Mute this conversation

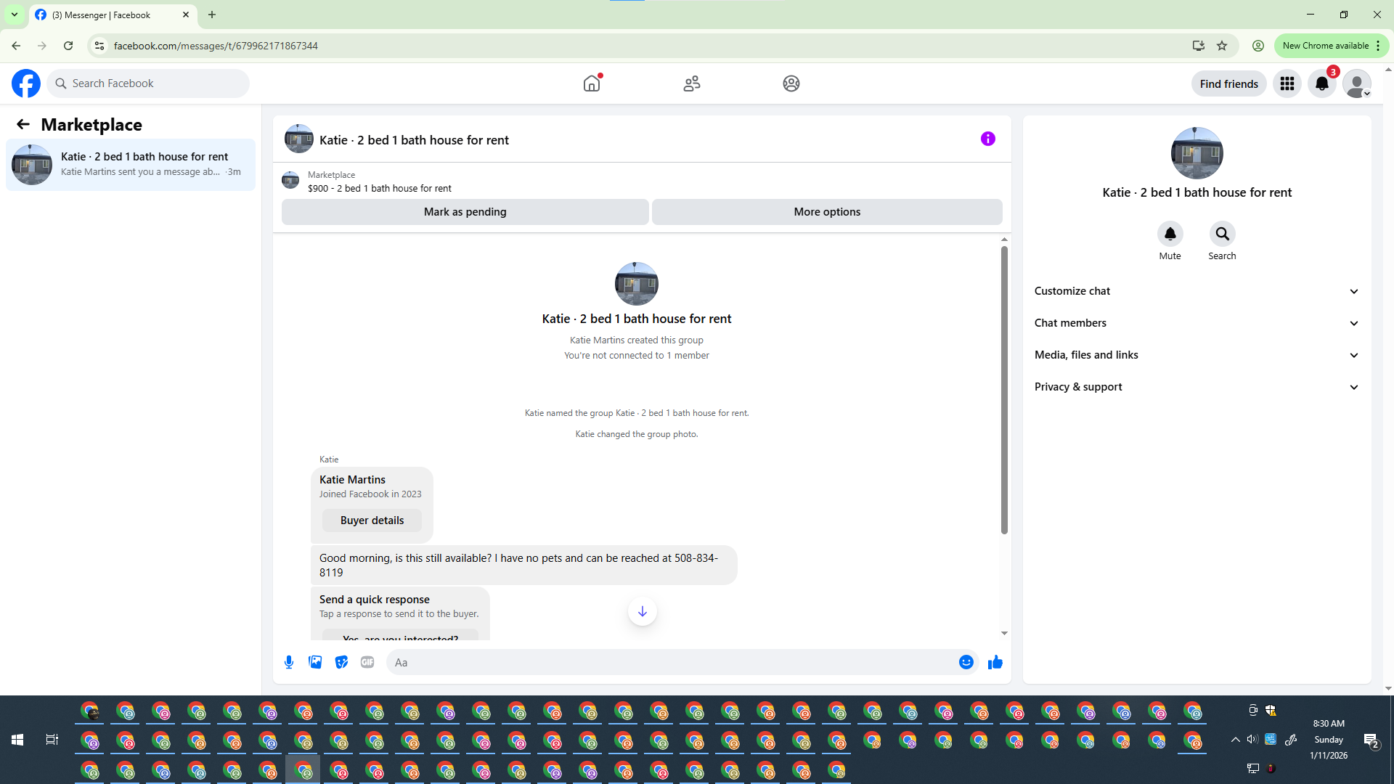(1170, 234)
